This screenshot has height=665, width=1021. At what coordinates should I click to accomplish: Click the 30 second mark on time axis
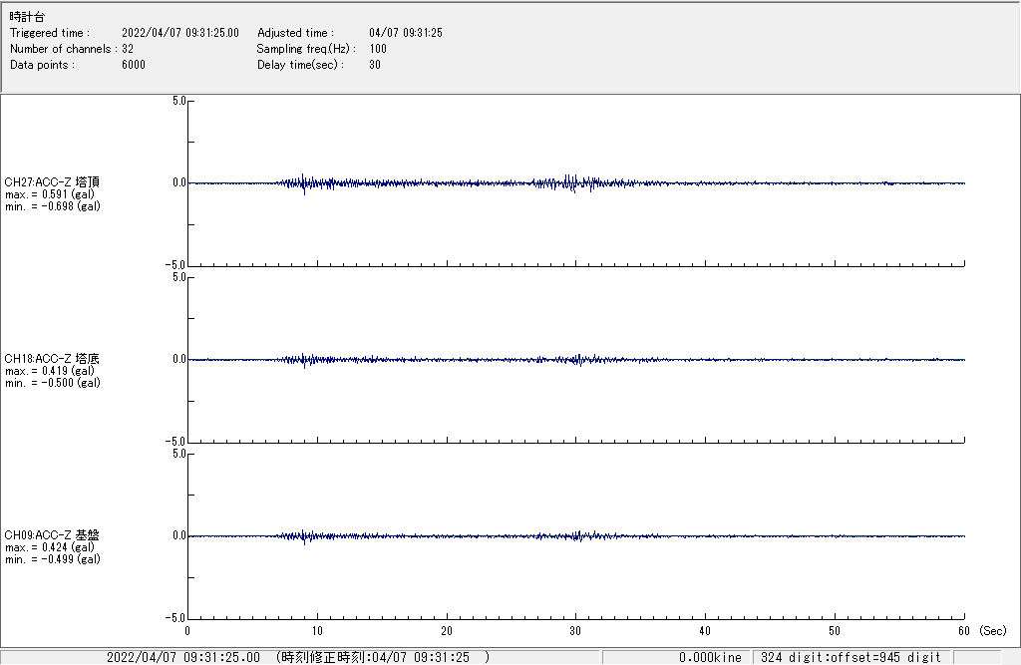[575, 631]
